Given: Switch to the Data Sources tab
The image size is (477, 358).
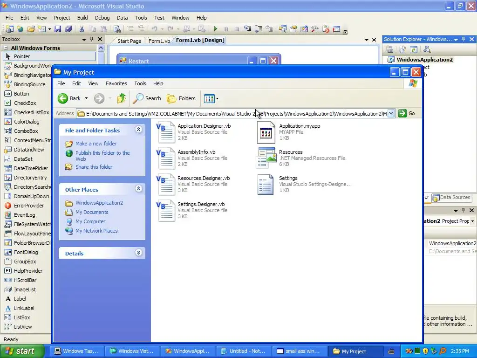Looking at the screenshot, I should 451,197.
